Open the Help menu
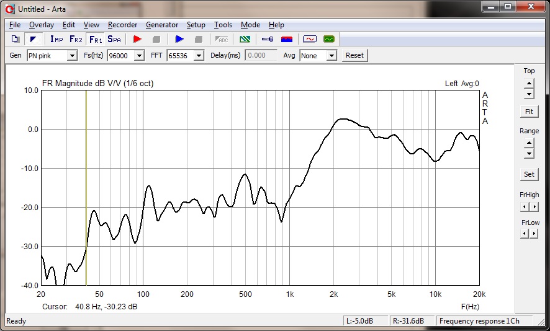 click(276, 25)
